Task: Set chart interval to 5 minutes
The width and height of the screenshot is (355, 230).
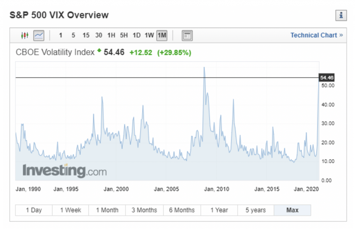Action: 73,35
